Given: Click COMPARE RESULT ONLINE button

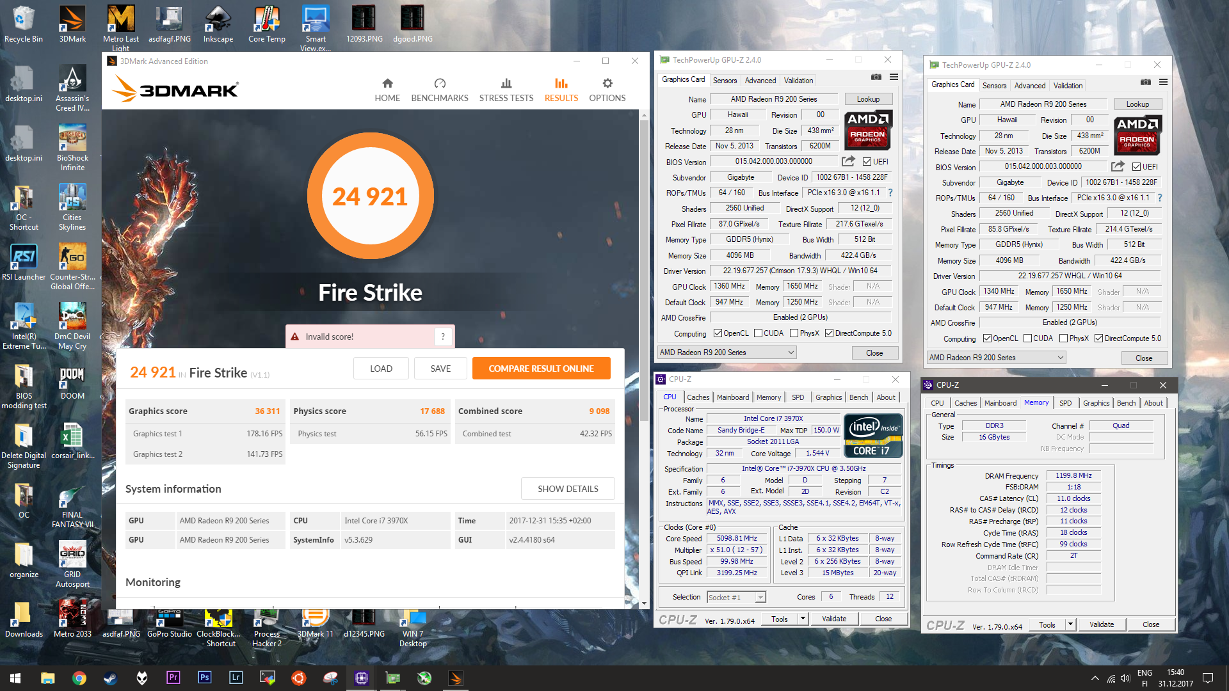Looking at the screenshot, I should 541,369.
